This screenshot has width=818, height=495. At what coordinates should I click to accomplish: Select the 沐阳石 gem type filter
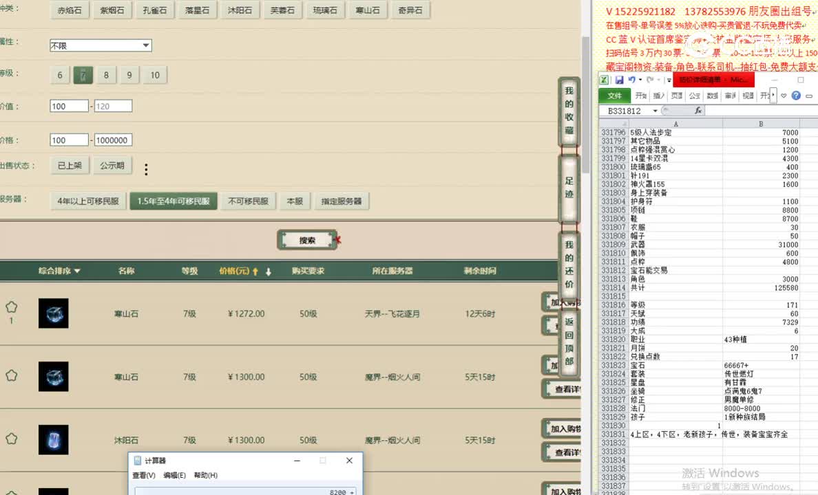click(x=240, y=10)
